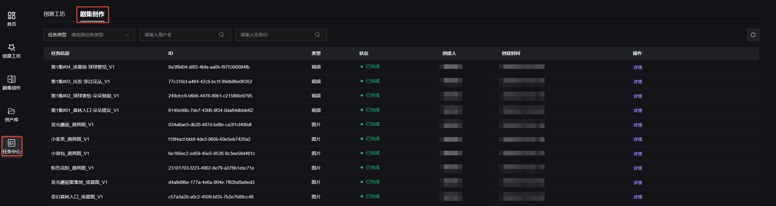Expand the 任务类型 dropdown
The height and width of the screenshot is (206, 776).
click(x=89, y=35)
